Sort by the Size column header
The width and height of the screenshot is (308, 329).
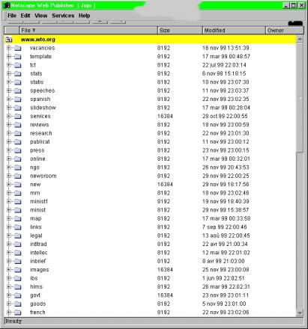click(180, 31)
